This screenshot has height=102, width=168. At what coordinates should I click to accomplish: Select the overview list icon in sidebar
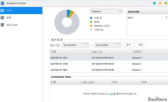coord(2,11)
